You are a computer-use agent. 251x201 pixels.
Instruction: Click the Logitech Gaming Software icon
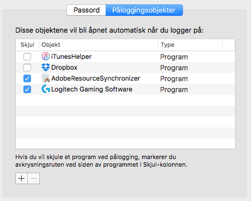pos(46,89)
